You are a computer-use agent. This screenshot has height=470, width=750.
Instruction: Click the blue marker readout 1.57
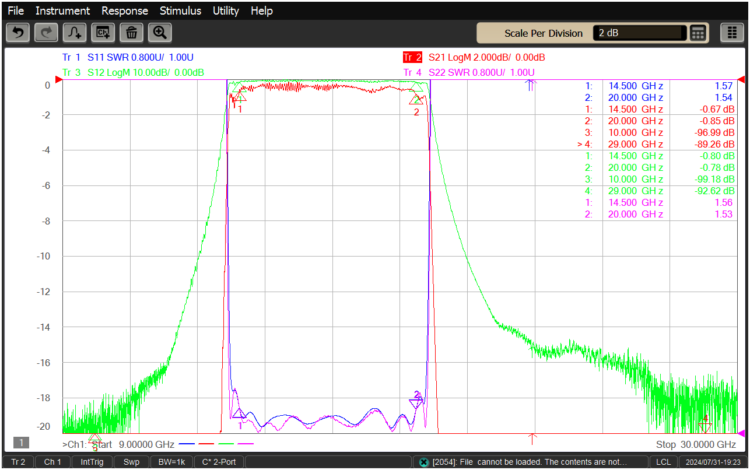(x=724, y=86)
